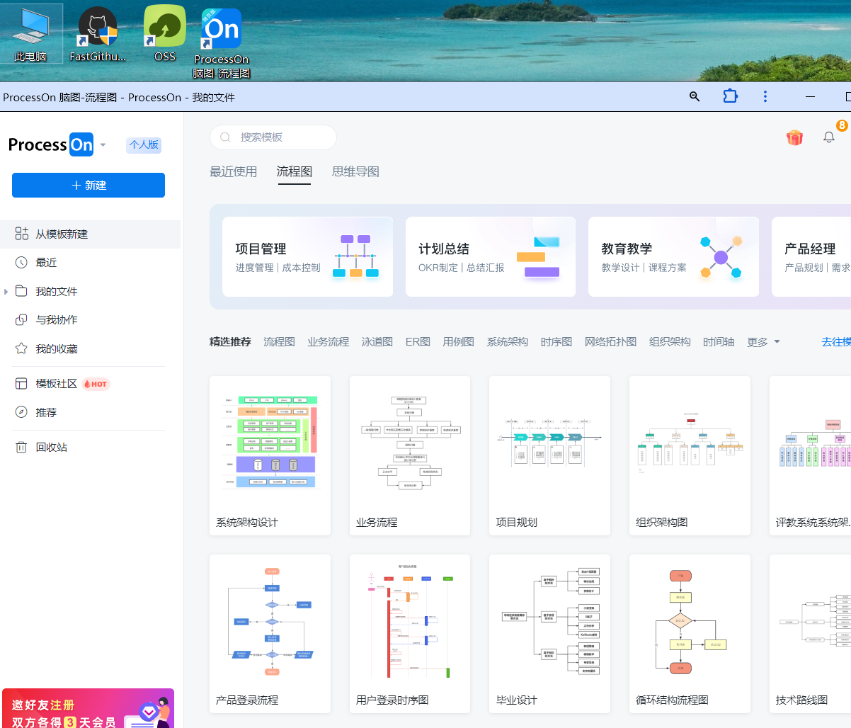Expand the 我的文件 tree arrow
The image size is (851, 728).
pos(6,292)
